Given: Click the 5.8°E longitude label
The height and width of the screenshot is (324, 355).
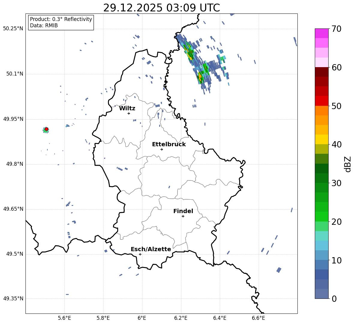Looking at the screenshot, I should (x=103, y=318).
